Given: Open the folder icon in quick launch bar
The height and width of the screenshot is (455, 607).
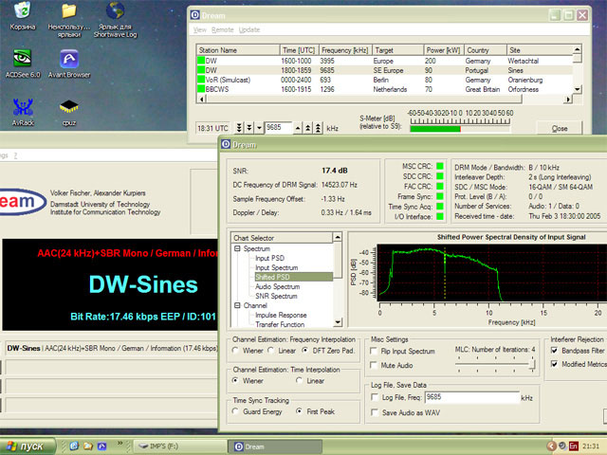Looking at the screenshot, I should (x=88, y=446).
